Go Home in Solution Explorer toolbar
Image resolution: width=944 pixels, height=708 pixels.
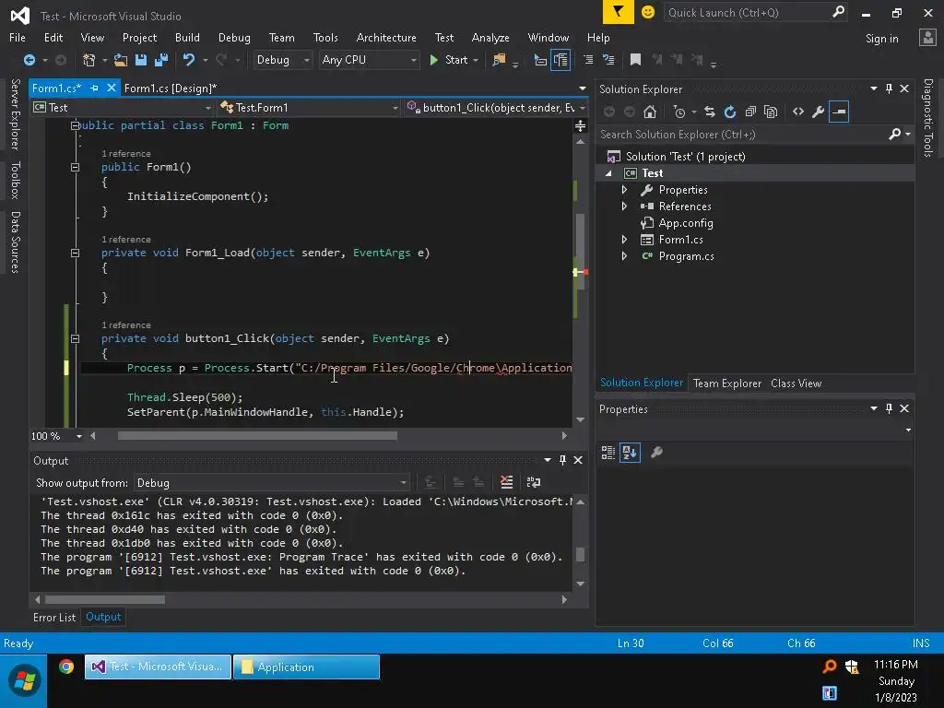pyautogui.click(x=650, y=112)
